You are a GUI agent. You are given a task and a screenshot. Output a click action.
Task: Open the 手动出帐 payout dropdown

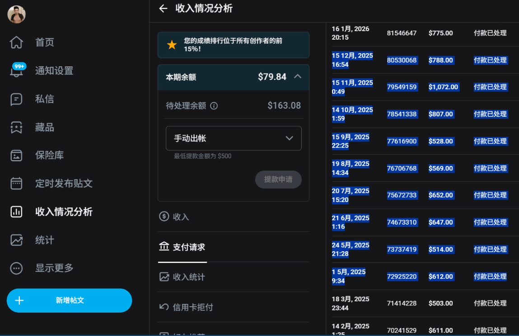click(234, 138)
